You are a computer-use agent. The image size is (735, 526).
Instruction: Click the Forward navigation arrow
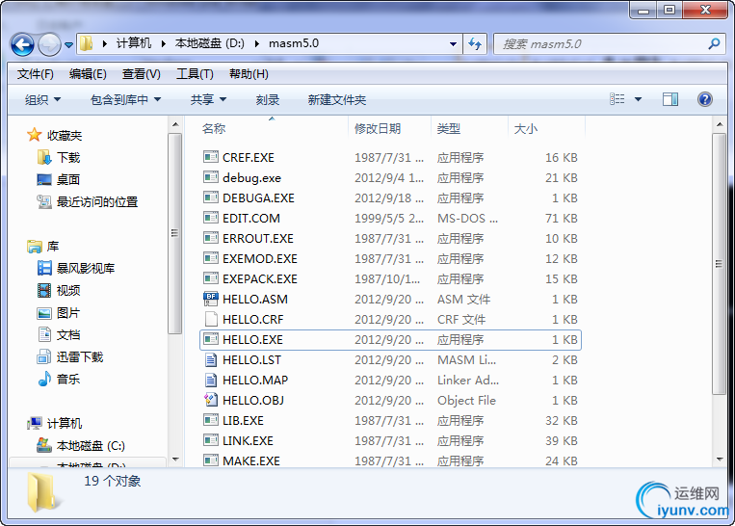[x=49, y=44]
